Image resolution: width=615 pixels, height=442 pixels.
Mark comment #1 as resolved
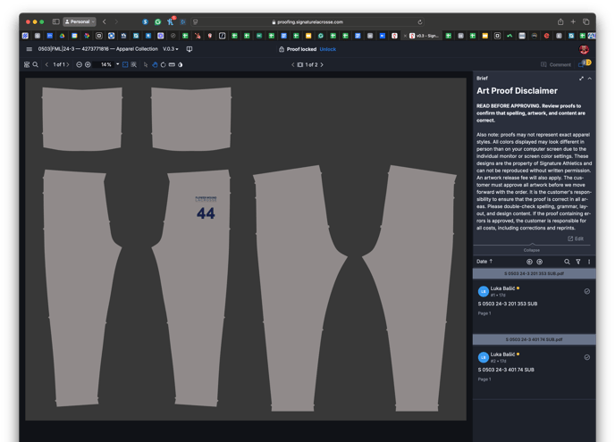[x=586, y=291]
